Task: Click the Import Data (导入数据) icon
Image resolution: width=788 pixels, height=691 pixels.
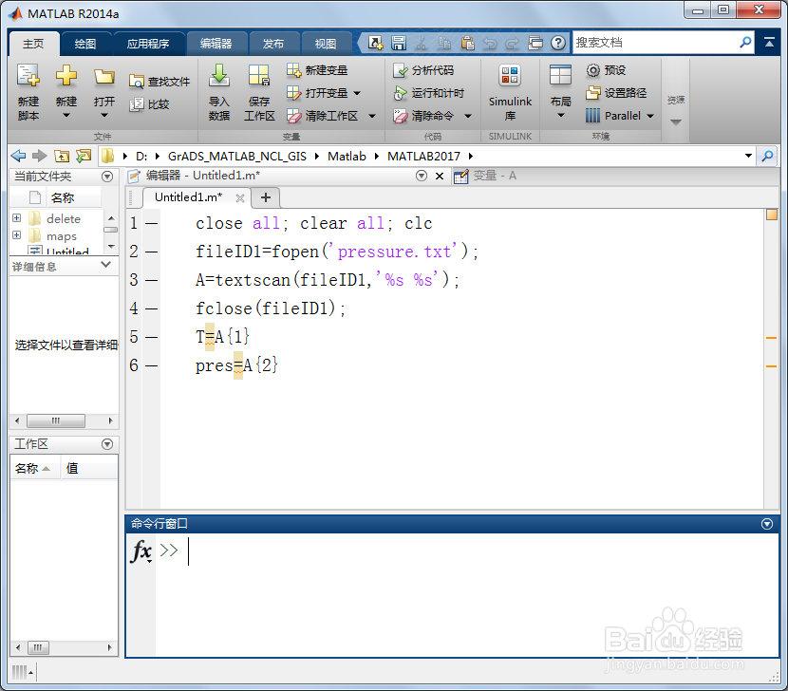Action: (x=219, y=75)
